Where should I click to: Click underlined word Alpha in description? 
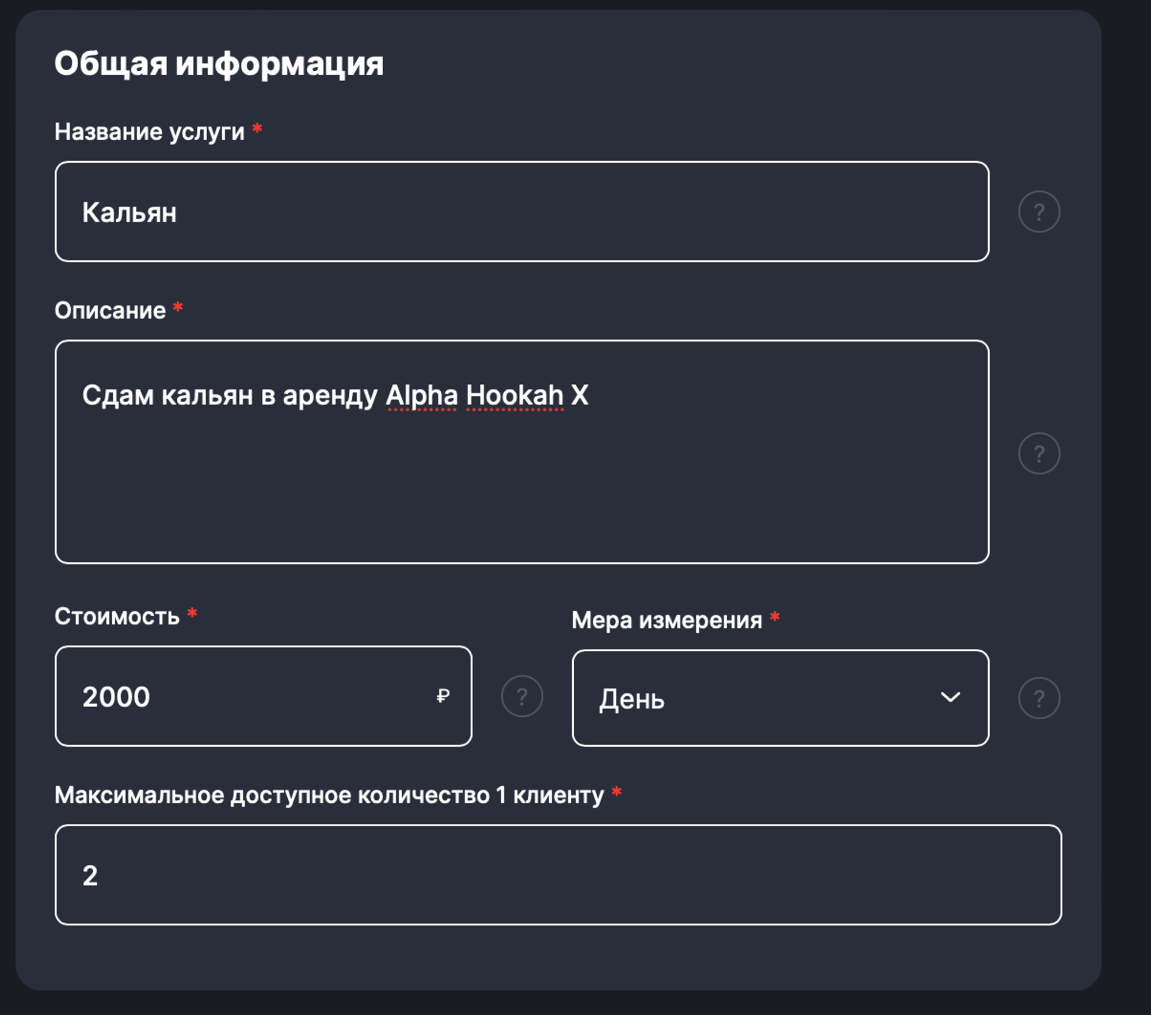421,396
